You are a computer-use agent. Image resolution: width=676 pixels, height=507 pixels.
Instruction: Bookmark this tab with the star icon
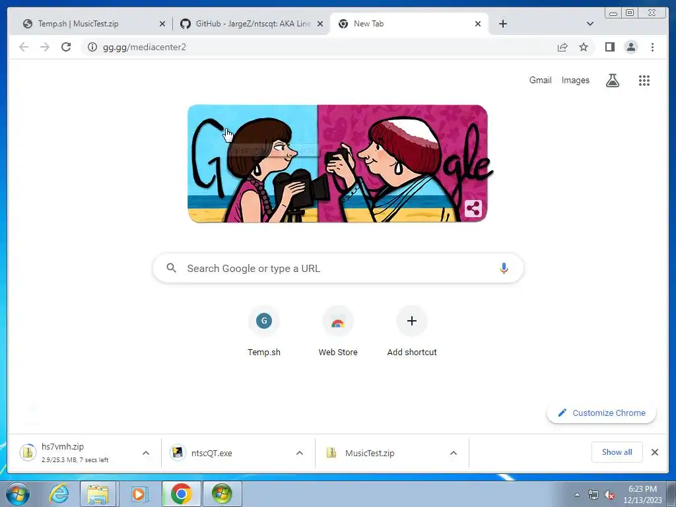pos(584,47)
